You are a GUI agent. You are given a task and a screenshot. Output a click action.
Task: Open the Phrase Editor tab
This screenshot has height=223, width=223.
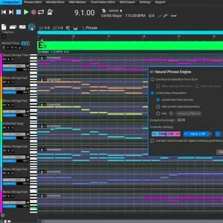point(33,2)
